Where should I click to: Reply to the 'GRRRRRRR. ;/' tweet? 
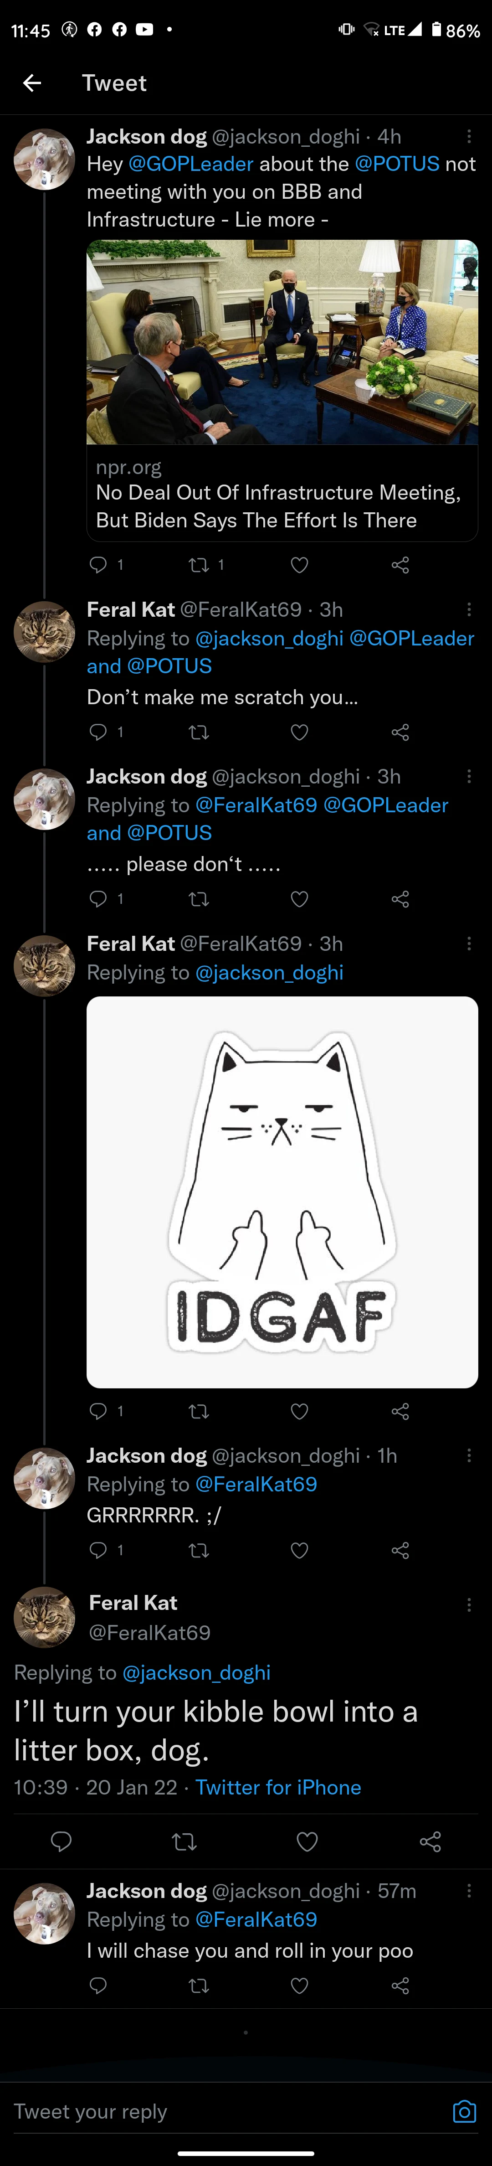tap(99, 1552)
